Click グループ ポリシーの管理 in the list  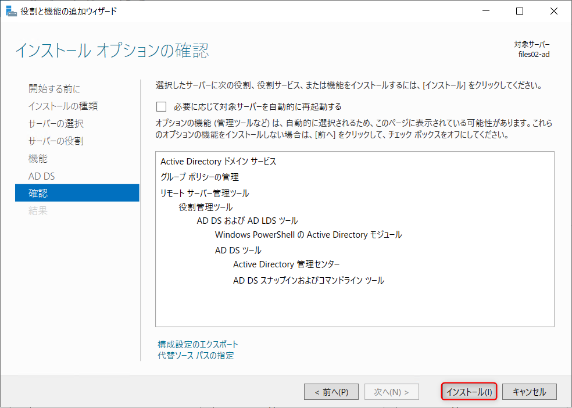click(x=199, y=177)
